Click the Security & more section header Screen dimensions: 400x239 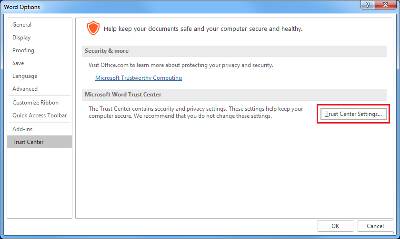click(234, 51)
